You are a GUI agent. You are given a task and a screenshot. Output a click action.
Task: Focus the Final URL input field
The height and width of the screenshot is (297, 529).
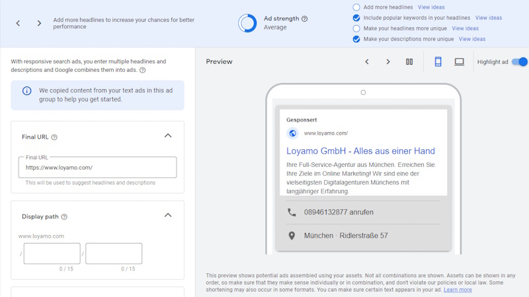click(x=97, y=168)
